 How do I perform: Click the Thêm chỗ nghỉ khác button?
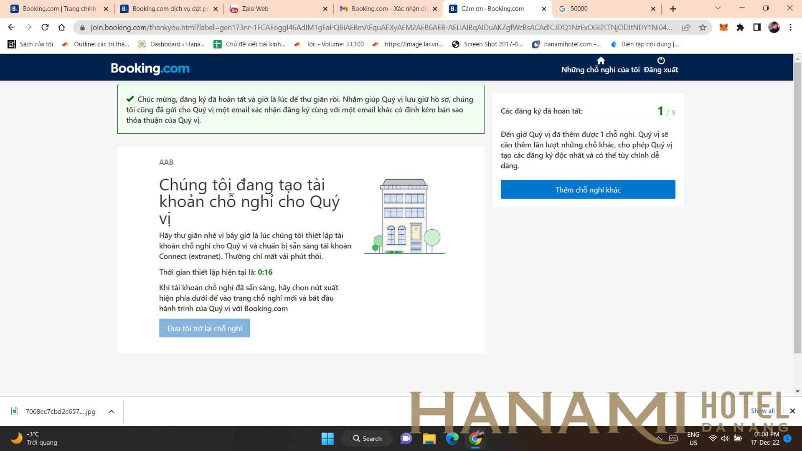click(x=588, y=190)
